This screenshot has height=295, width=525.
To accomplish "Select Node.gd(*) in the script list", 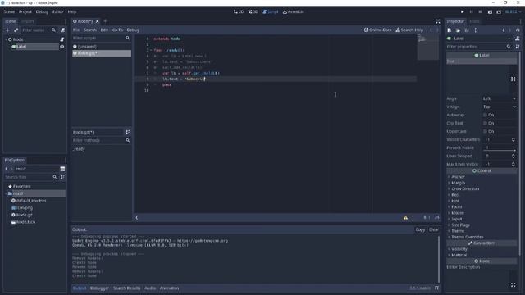I will (102, 53).
